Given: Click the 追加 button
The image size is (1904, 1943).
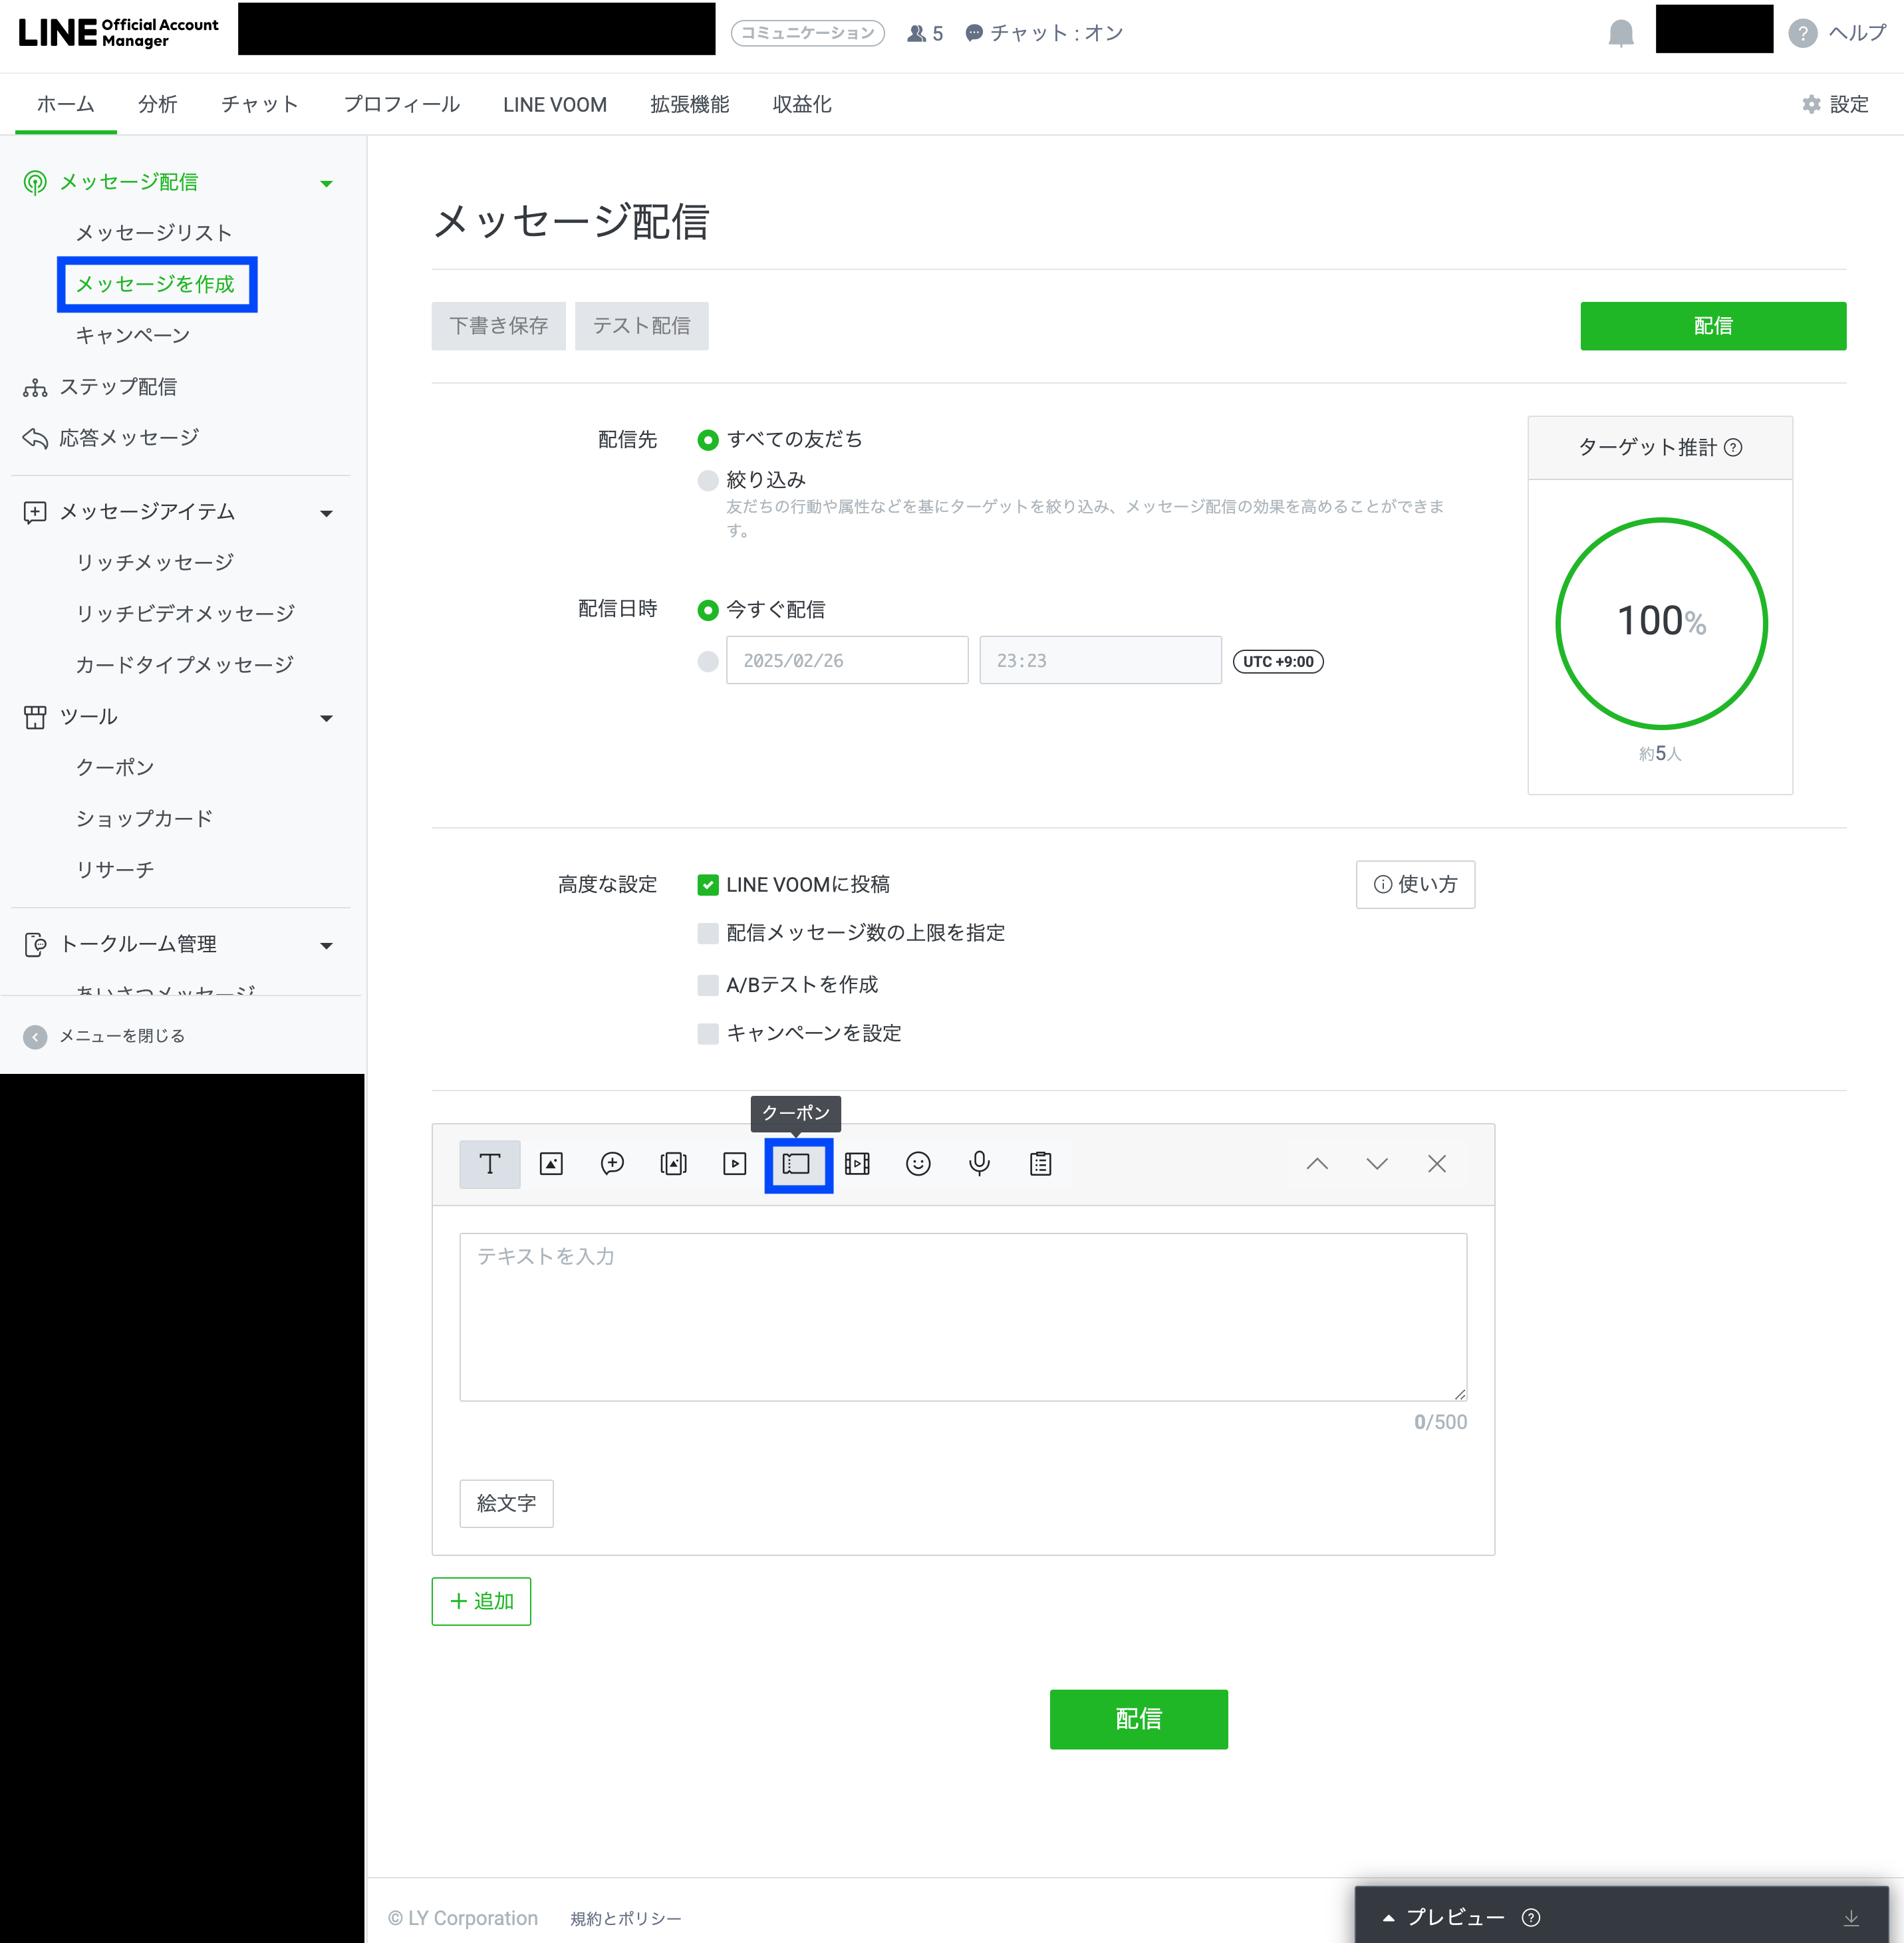Looking at the screenshot, I should (481, 1601).
